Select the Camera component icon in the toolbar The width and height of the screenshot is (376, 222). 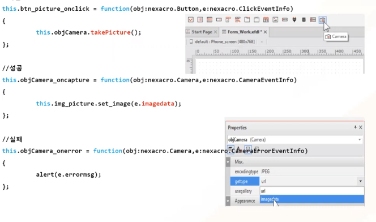pos(322,20)
